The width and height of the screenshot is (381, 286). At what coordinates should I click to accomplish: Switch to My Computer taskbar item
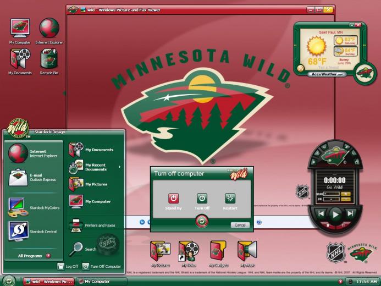tap(102, 282)
